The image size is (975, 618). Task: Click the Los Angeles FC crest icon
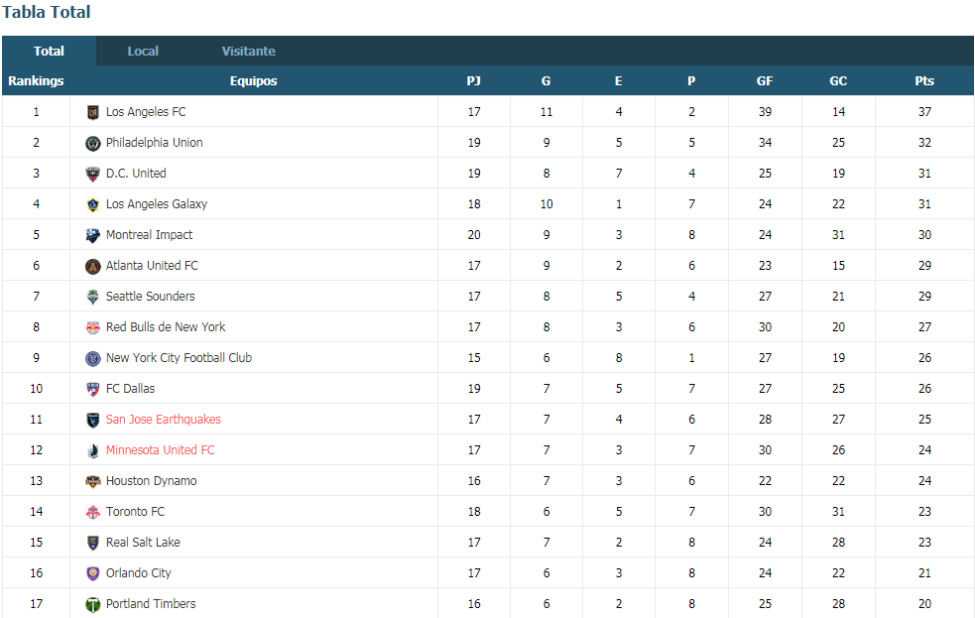(x=92, y=112)
